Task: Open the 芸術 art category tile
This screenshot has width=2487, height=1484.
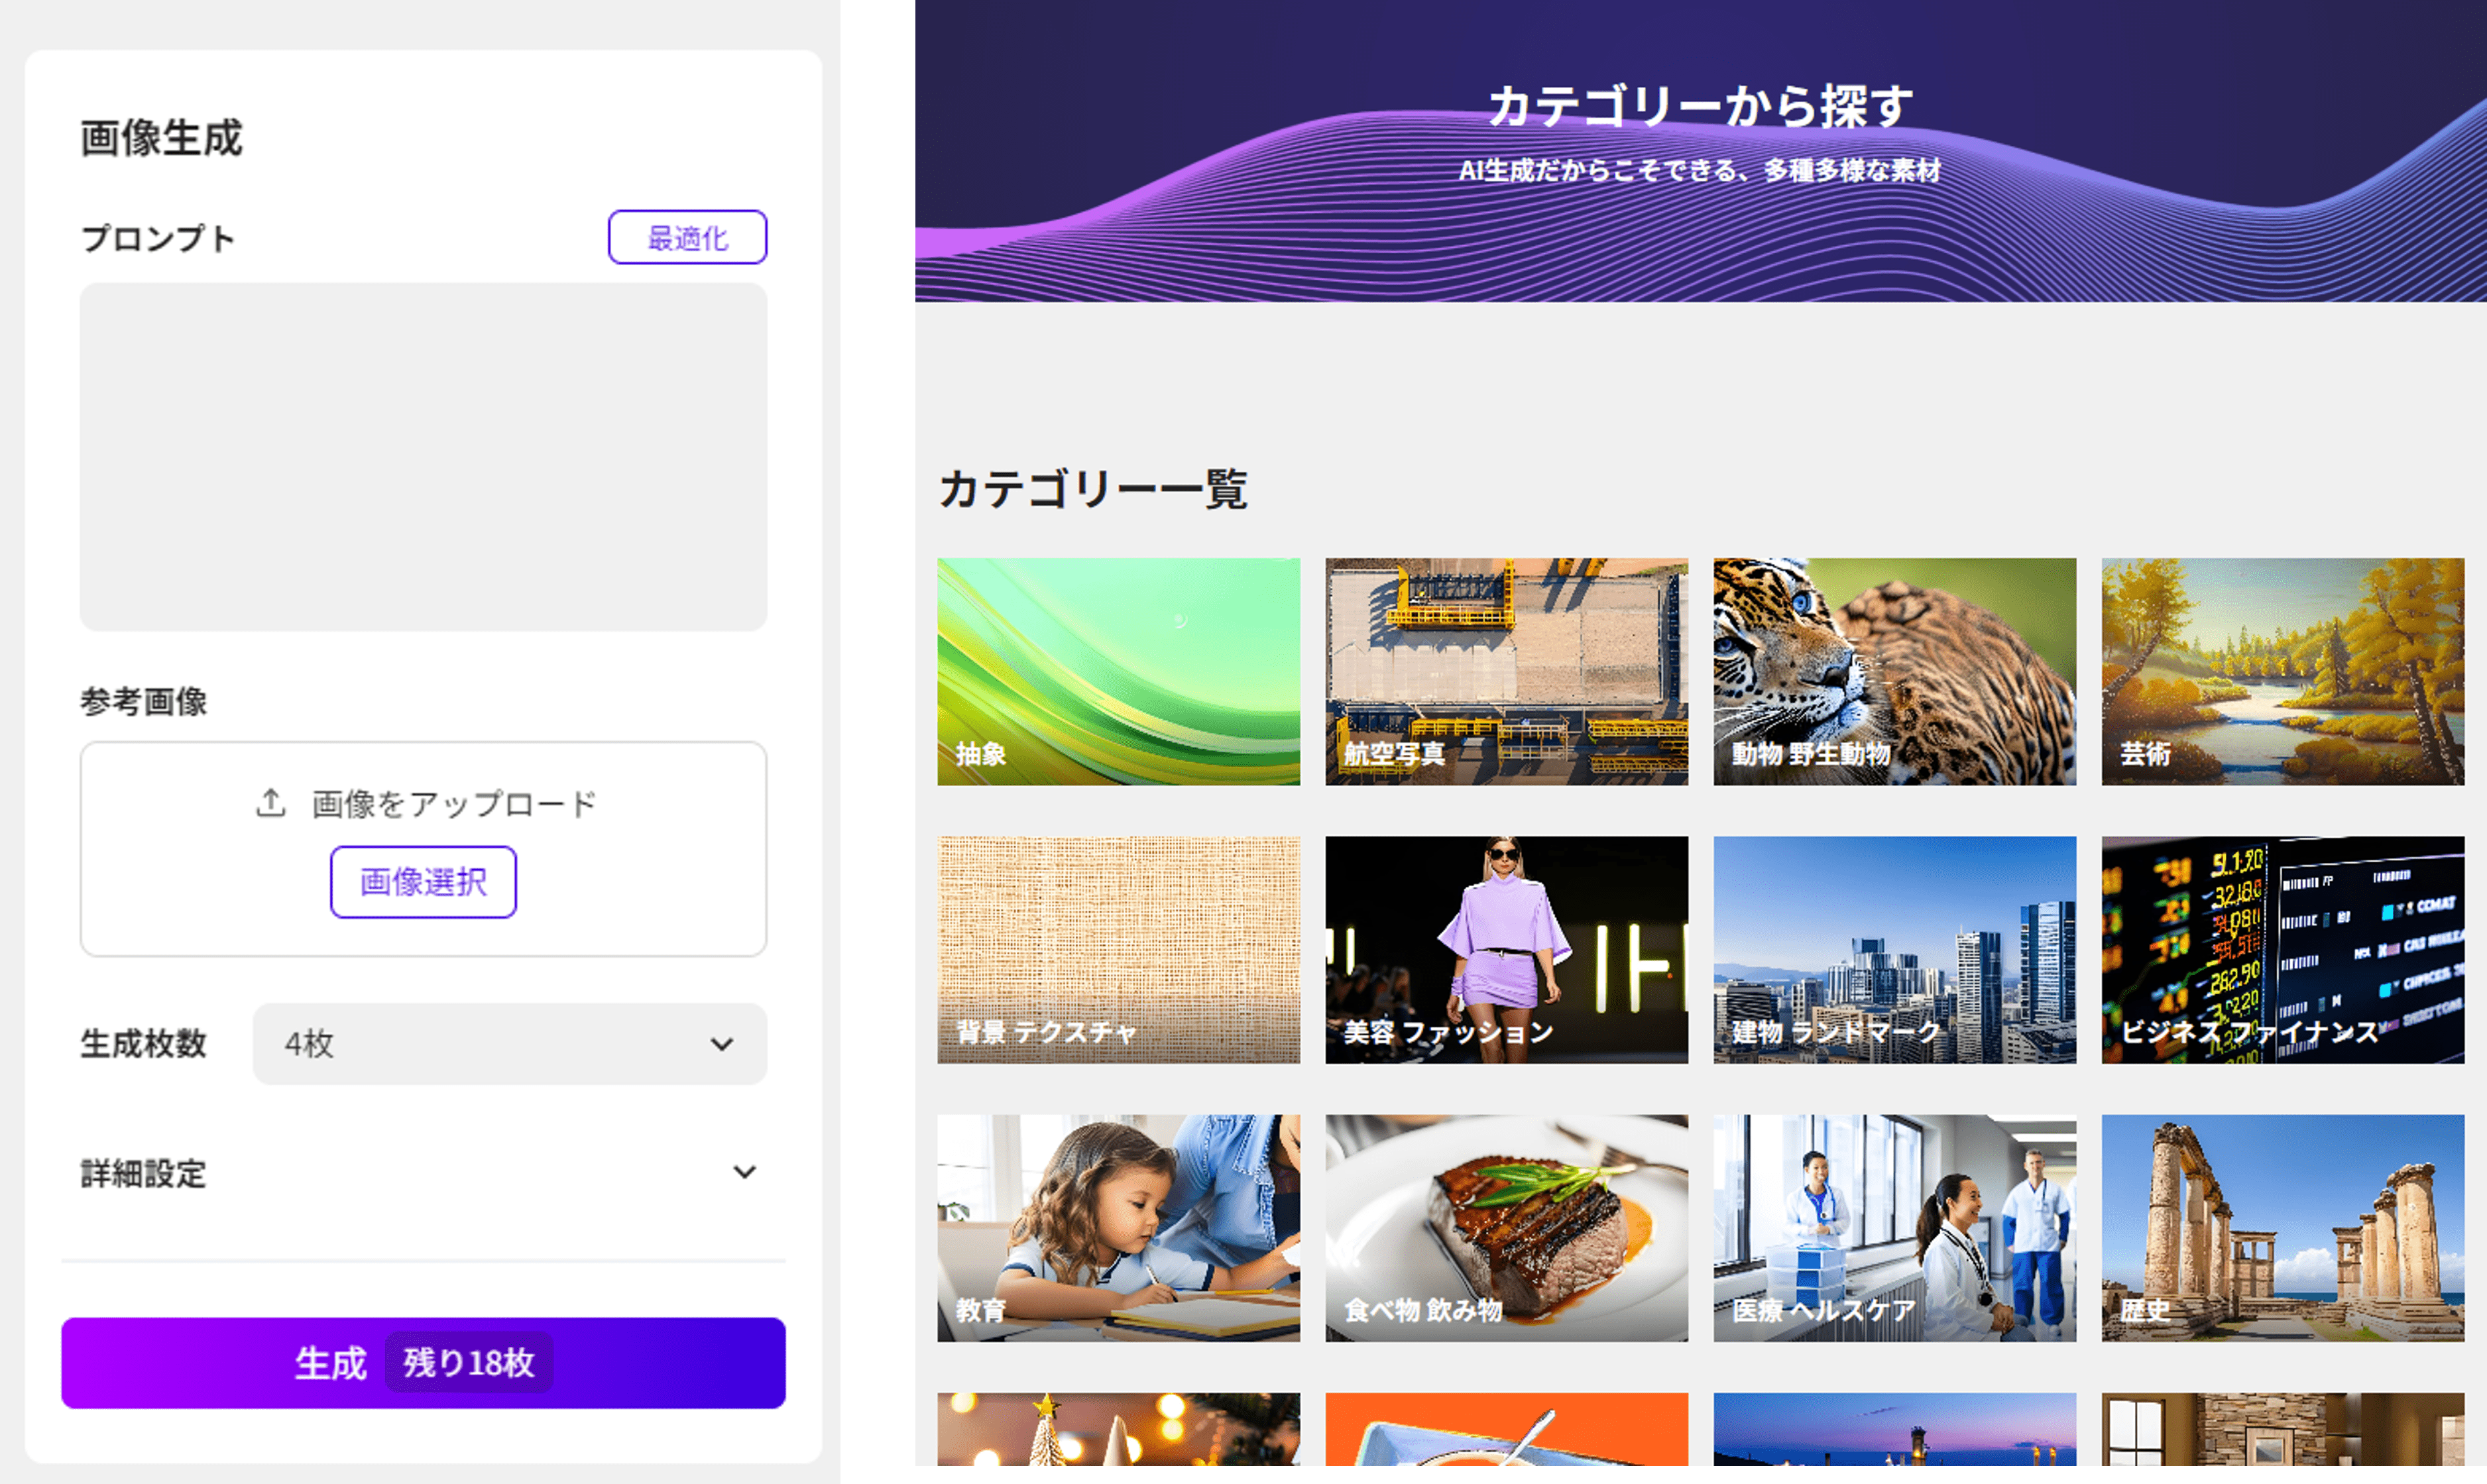Action: [x=2282, y=671]
